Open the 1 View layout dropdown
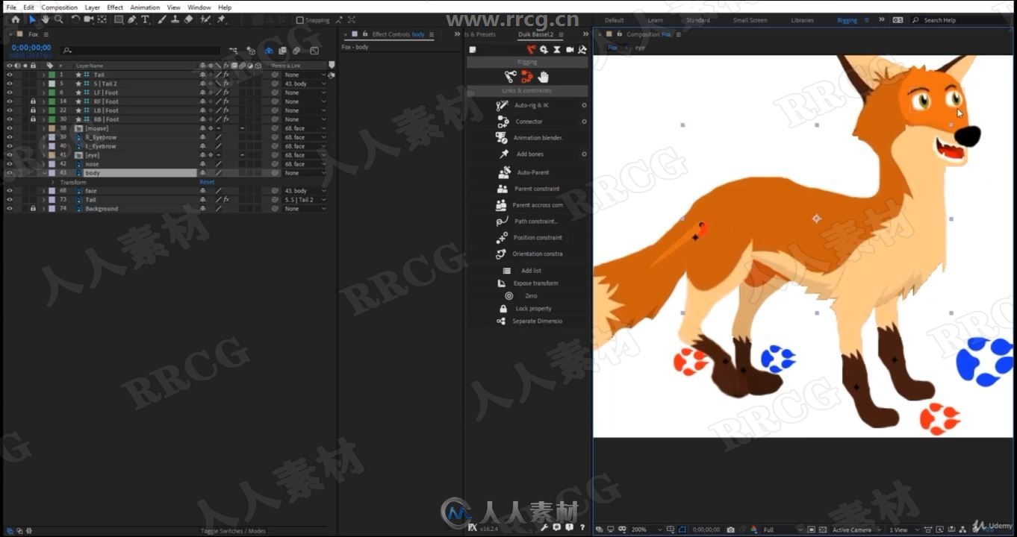Screen dimensions: 1017x537 903,530
